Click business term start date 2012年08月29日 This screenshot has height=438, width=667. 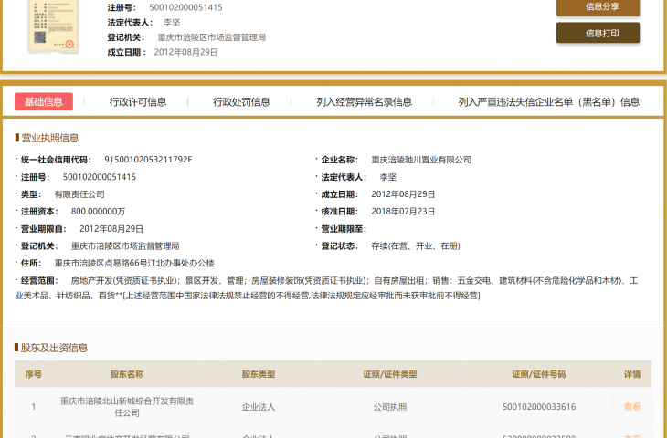pyautogui.click(x=111, y=228)
